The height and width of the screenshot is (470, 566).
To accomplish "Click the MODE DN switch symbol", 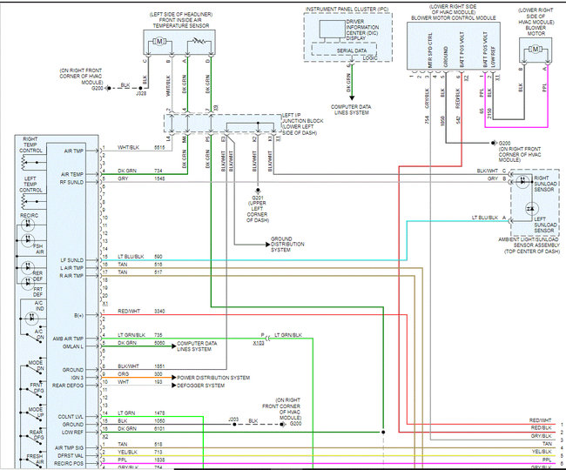I will tap(34, 369).
